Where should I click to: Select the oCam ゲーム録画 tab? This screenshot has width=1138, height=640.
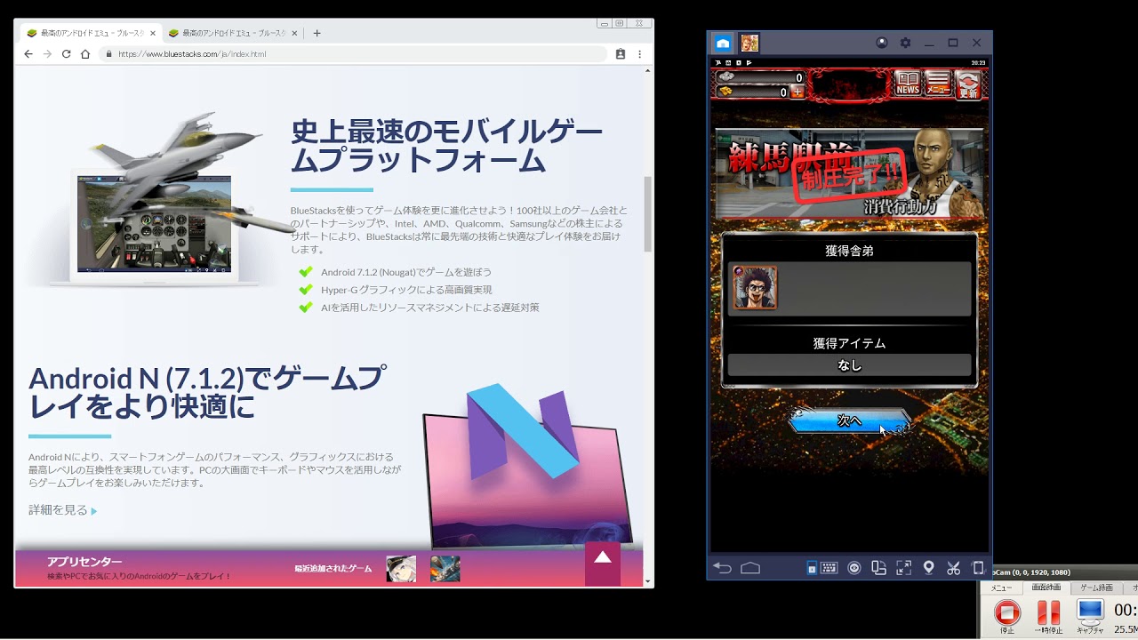(x=1096, y=588)
